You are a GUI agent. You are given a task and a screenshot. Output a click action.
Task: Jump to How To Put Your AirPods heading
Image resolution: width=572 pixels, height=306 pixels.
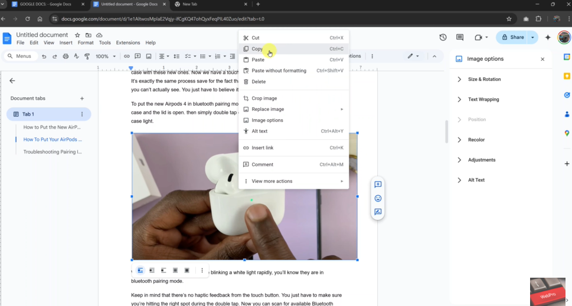53,140
